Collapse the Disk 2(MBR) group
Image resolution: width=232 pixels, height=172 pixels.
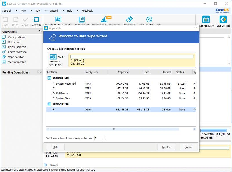coord(49,104)
